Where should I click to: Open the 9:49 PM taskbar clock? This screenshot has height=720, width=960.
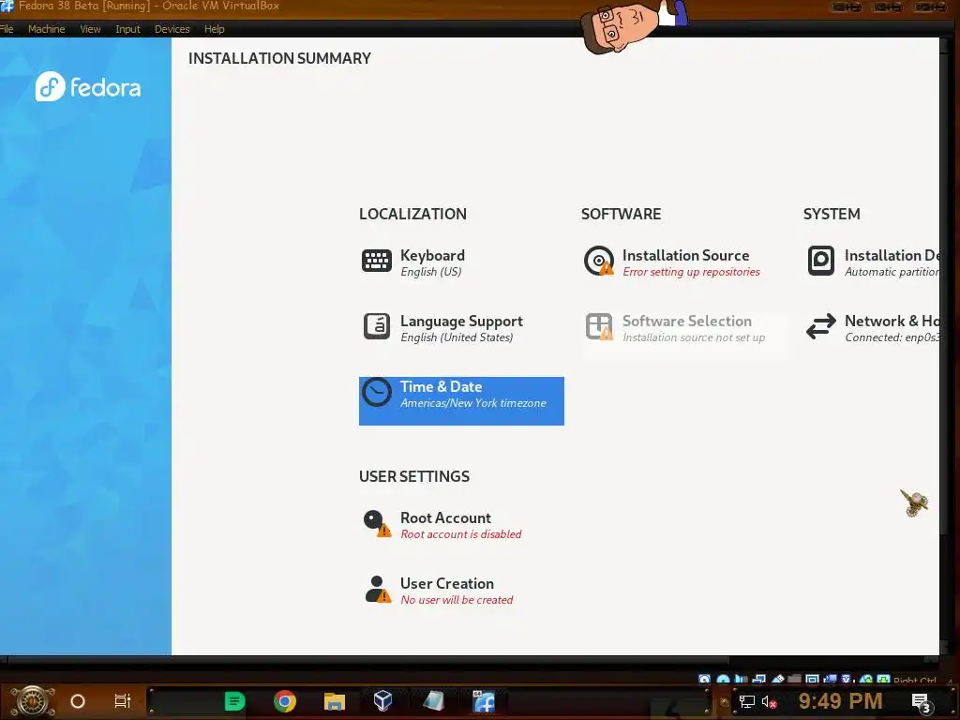(841, 701)
